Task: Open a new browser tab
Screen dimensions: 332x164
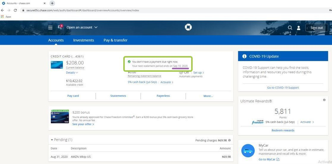Action: point(52,3)
